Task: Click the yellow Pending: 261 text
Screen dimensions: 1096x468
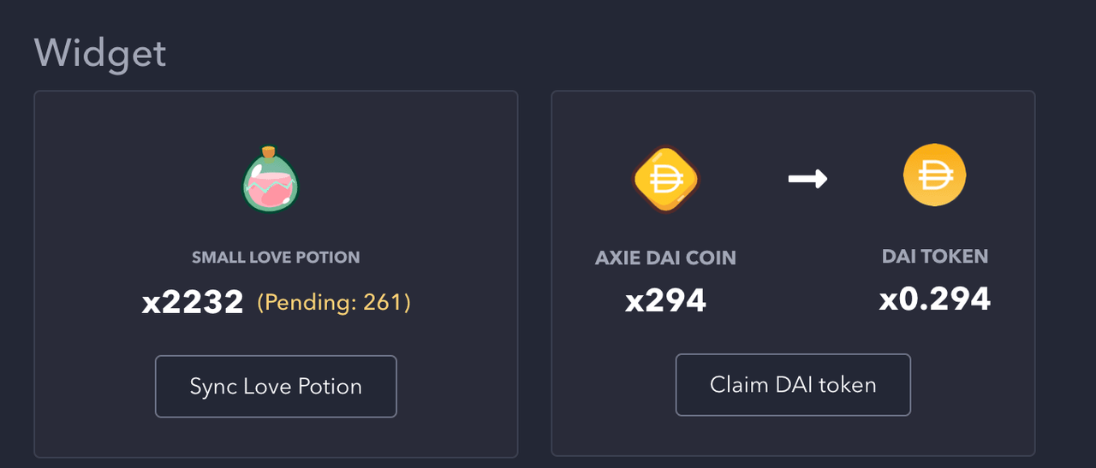Action: coord(334,302)
